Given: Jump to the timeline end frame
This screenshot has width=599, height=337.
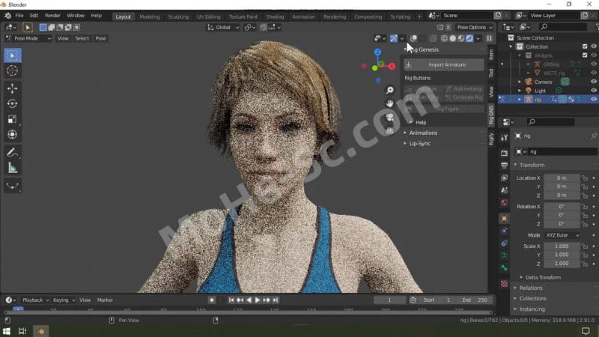Looking at the screenshot, I should [x=276, y=300].
